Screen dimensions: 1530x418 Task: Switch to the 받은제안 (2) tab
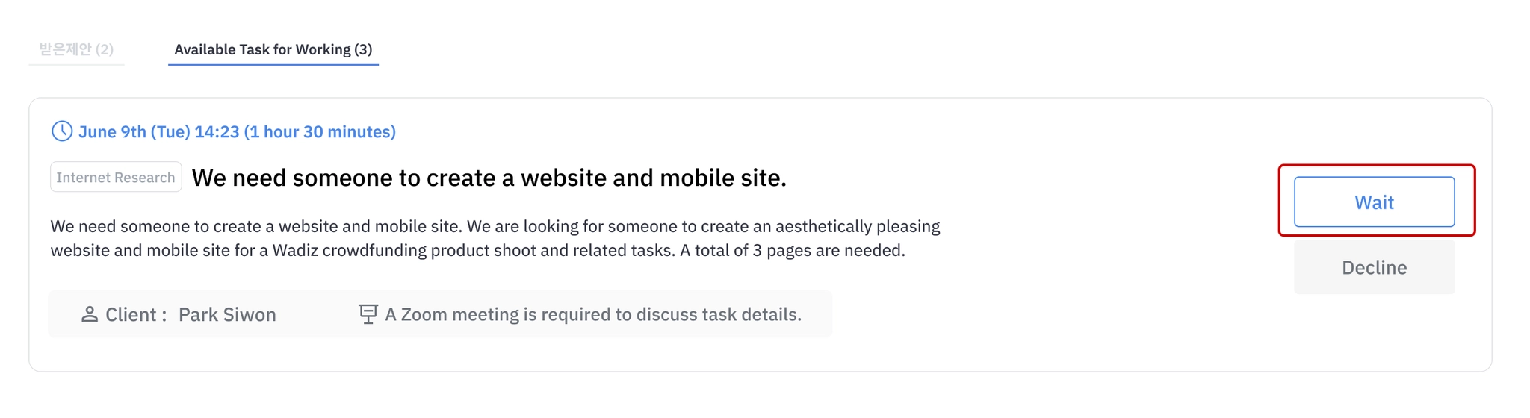pos(76,49)
